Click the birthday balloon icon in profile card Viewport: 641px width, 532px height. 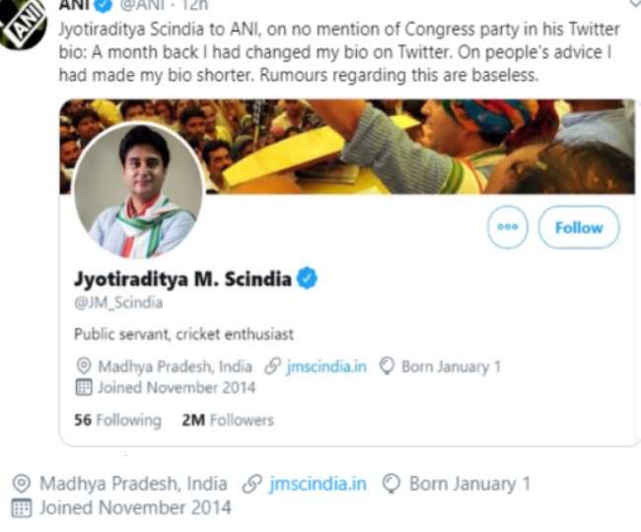pyautogui.click(x=387, y=366)
